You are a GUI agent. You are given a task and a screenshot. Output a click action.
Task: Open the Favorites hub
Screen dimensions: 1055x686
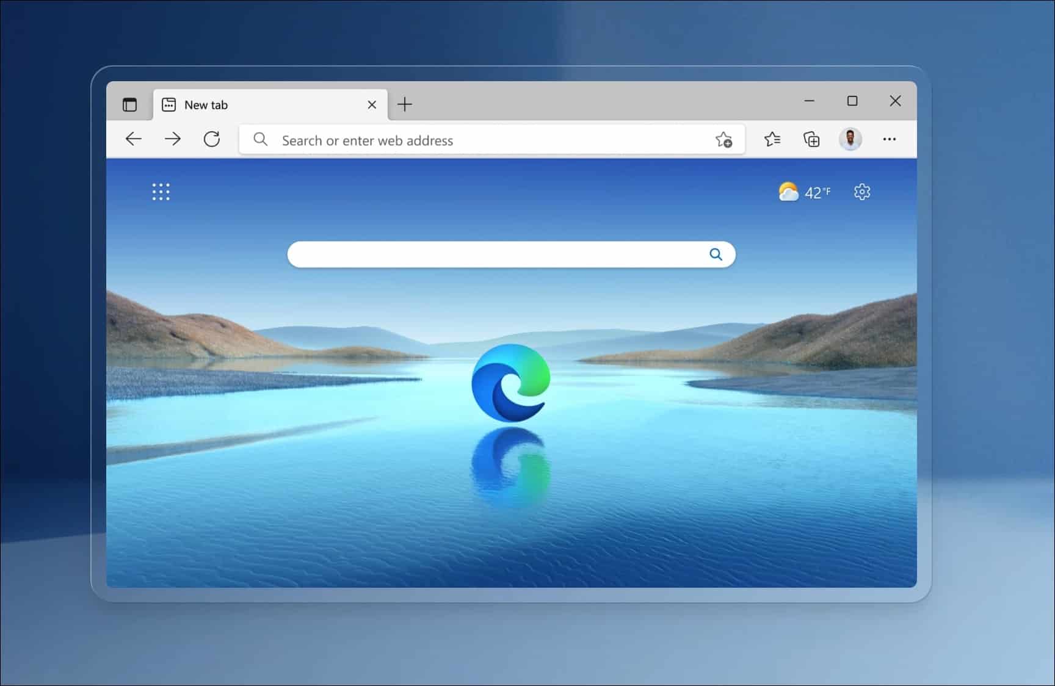click(x=772, y=140)
